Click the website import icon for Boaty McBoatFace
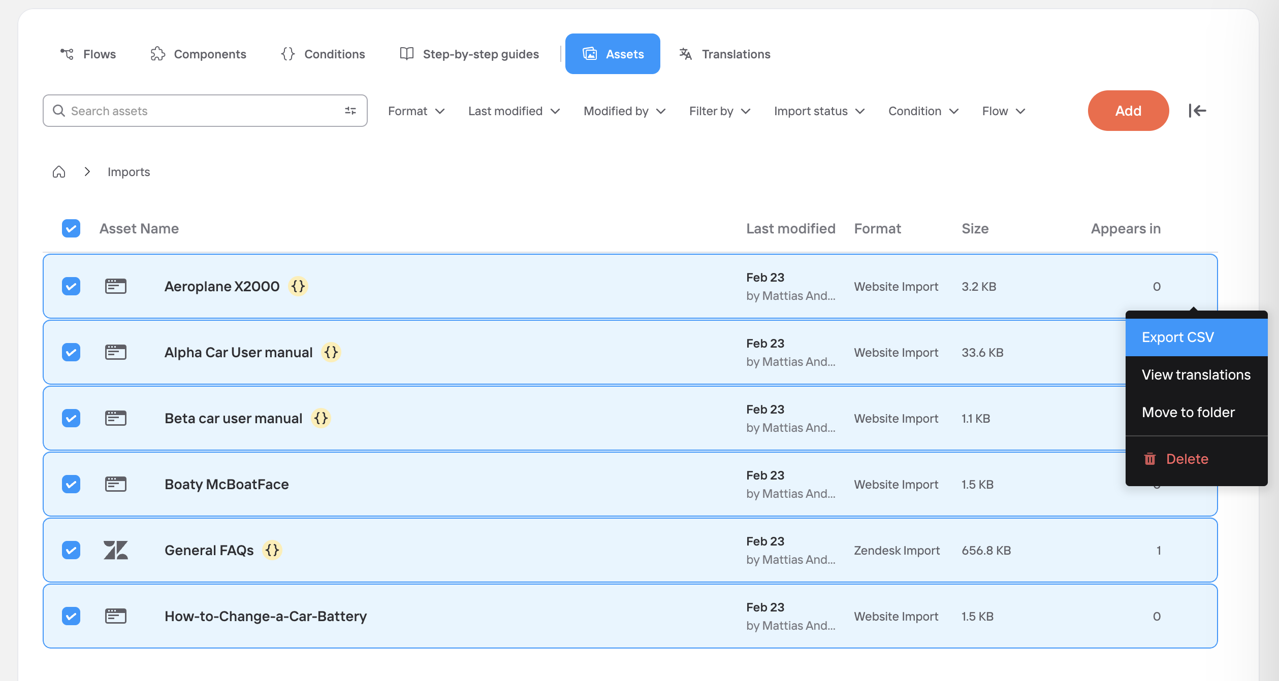This screenshot has height=681, width=1279. 115,484
